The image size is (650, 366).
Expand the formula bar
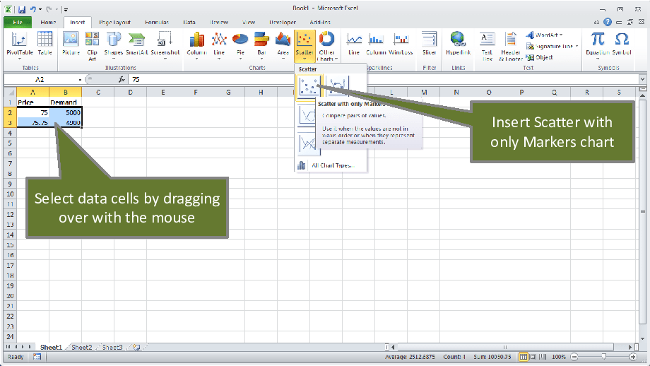coord(642,79)
